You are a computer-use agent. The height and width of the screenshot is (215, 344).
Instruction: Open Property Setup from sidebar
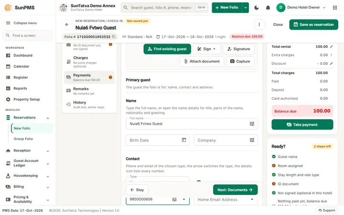27,99
